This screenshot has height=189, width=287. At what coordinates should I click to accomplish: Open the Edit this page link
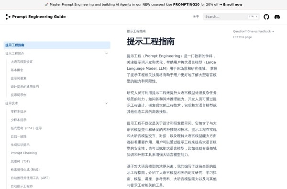243,37
